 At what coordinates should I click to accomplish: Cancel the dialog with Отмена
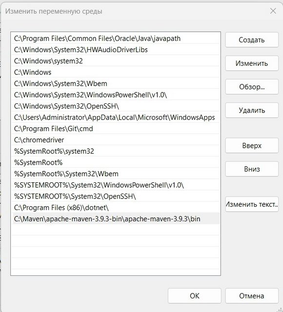point(252,296)
